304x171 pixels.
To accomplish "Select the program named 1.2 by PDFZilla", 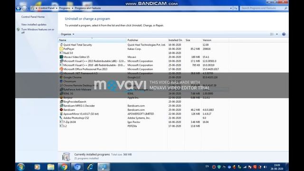I will (143, 126).
